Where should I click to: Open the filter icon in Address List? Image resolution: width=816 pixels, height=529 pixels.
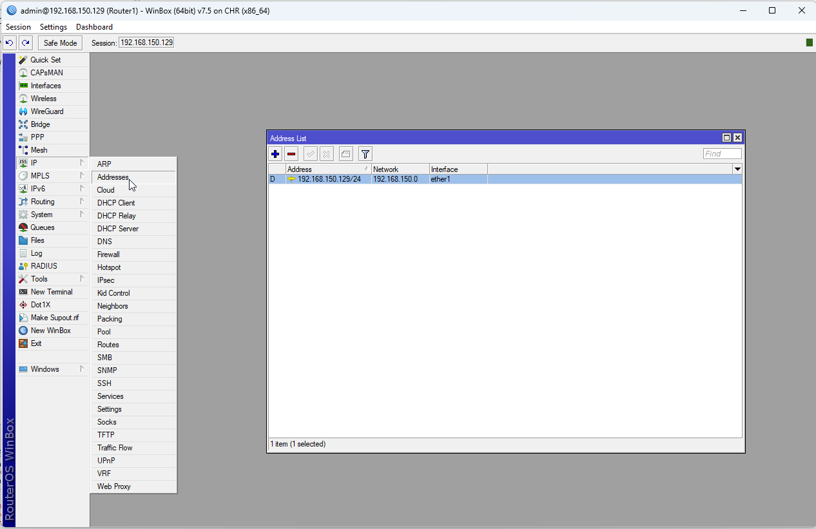pos(365,153)
